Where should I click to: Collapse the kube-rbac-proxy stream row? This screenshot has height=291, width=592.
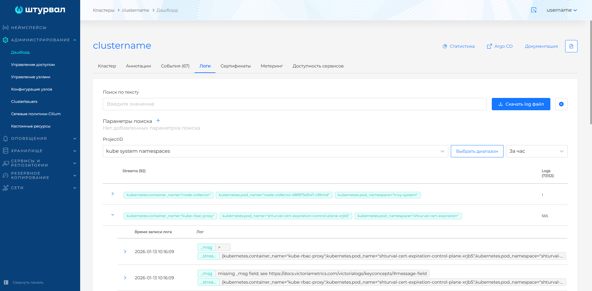pyautogui.click(x=113, y=215)
